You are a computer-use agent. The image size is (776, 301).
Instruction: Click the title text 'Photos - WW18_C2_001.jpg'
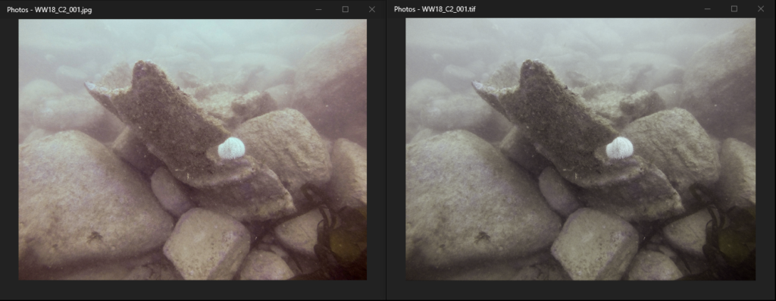(x=49, y=10)
